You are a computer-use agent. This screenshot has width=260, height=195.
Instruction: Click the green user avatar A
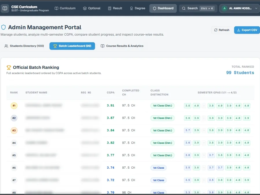[224, 8]
